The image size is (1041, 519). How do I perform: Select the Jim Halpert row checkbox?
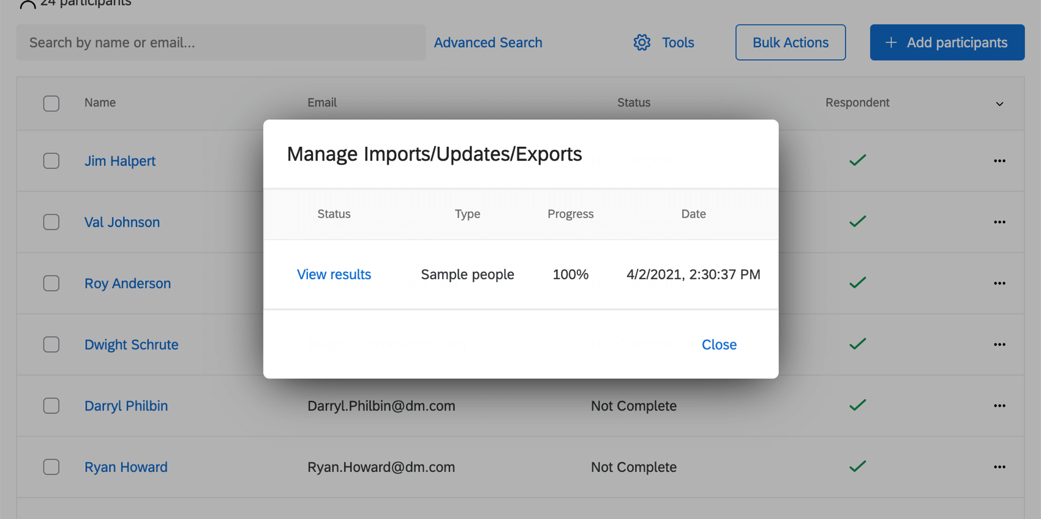[x=51, y=161]
